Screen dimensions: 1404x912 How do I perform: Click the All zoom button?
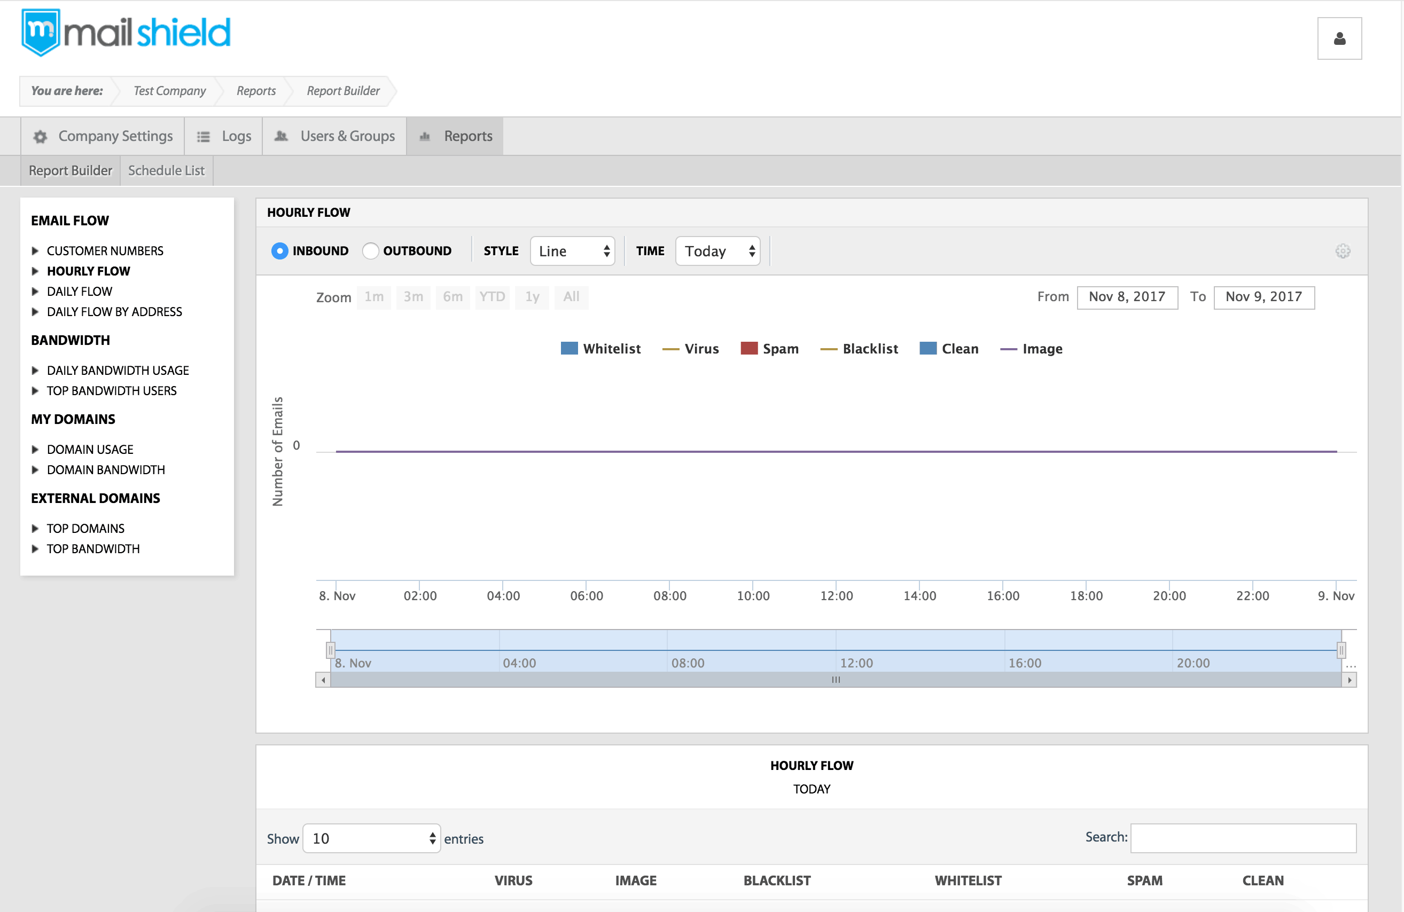click(572, 296)
